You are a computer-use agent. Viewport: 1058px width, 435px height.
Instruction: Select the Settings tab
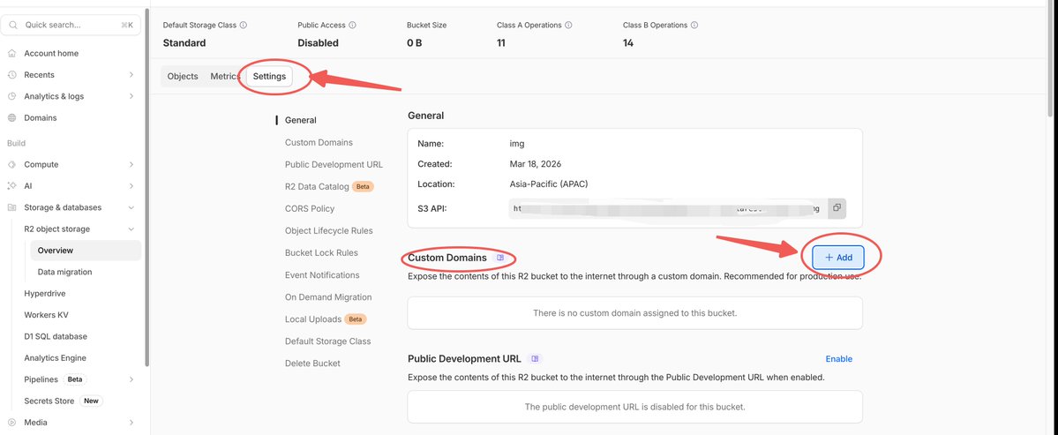269,76
